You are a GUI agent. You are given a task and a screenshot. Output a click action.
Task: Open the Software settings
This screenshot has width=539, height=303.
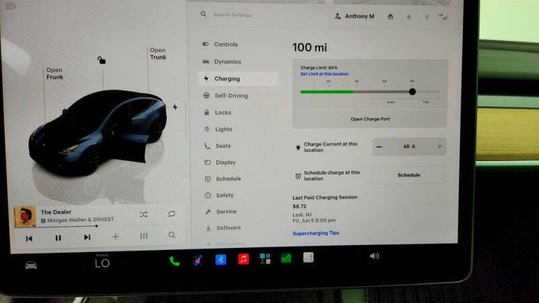pos(223,228)
